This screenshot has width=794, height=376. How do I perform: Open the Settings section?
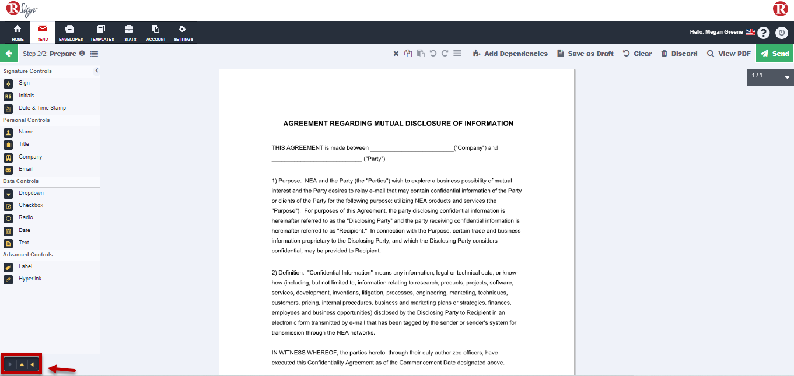pyautogui.click(x=183, y=33)
